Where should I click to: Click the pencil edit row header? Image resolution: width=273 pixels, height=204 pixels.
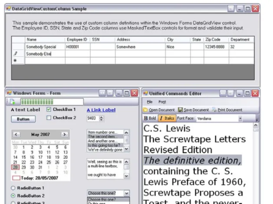(x=18, y=54)
